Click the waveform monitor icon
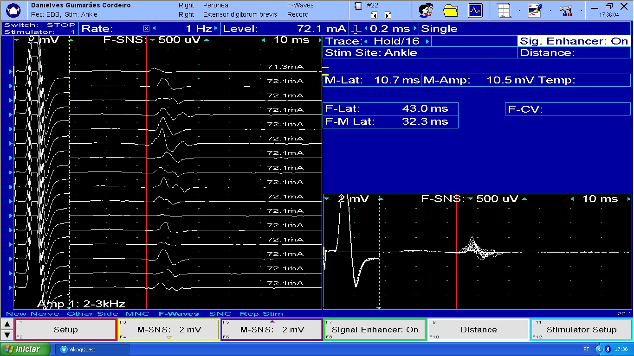Viewport: 634px width, 356px height. coord(475,10)
